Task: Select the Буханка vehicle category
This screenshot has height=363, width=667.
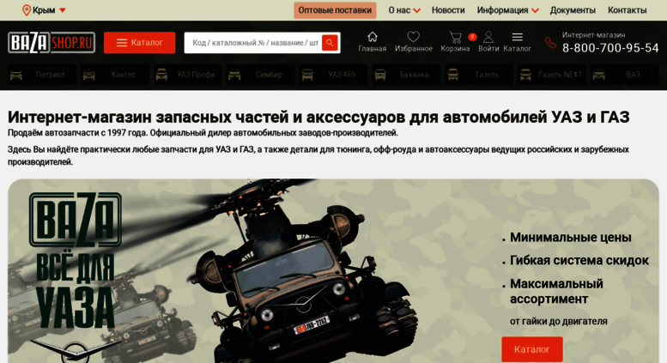Action: (406, 75)
